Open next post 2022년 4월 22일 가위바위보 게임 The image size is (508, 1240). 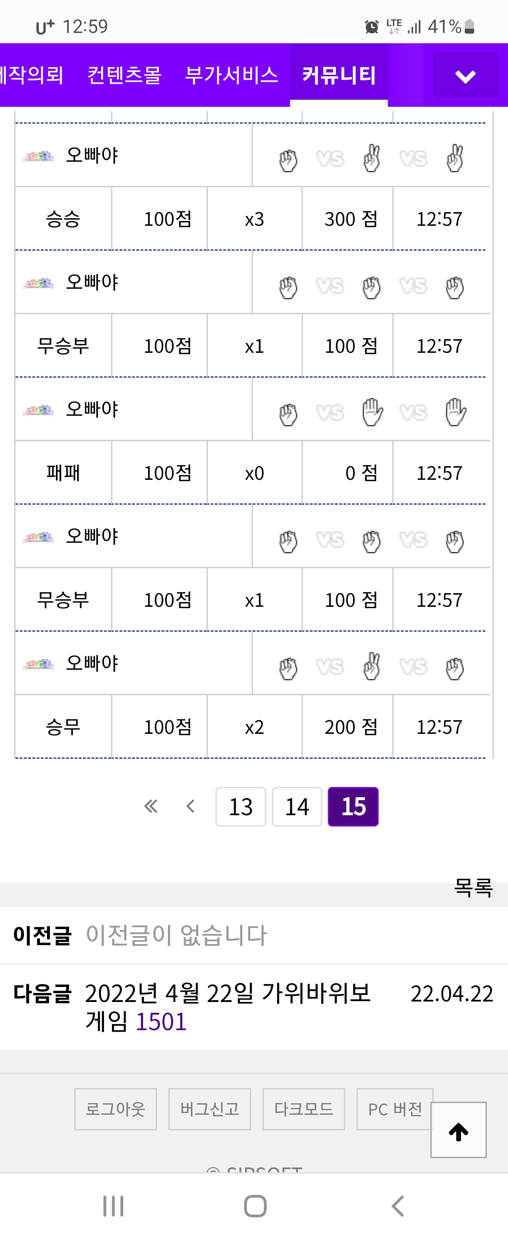227,1007
